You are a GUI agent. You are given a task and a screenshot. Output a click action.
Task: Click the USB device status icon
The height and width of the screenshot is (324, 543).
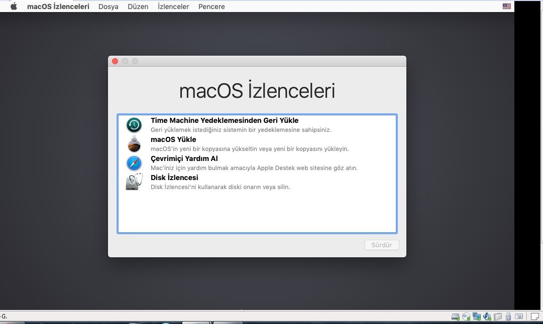point(508,316)
